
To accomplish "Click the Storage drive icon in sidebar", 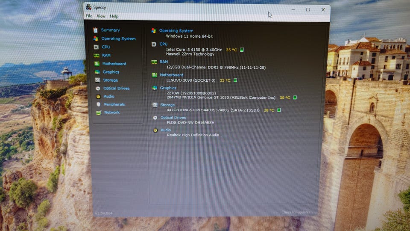I will coord(97,80).
